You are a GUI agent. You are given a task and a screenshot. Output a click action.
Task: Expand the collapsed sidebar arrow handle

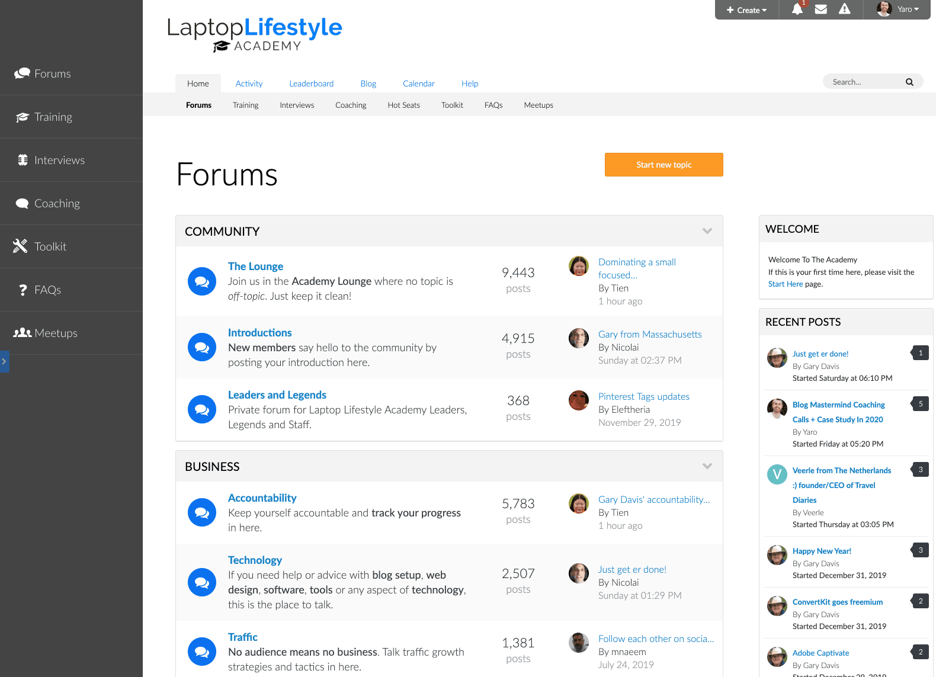click(5, 361)
